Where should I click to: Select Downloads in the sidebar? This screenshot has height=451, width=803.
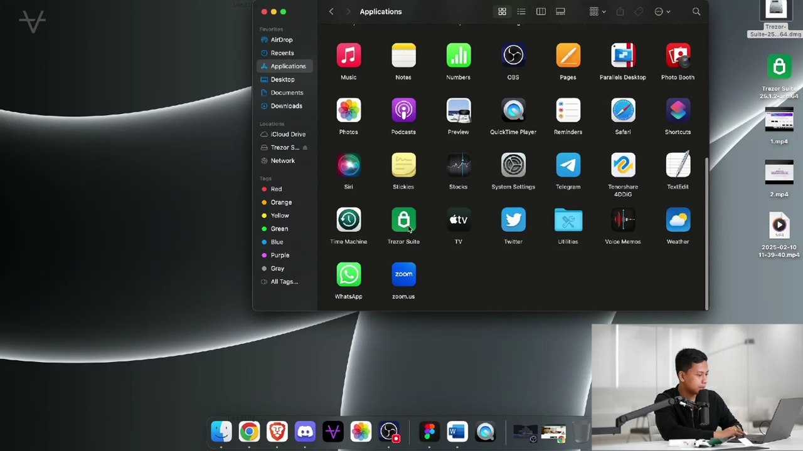click(286, 106)
